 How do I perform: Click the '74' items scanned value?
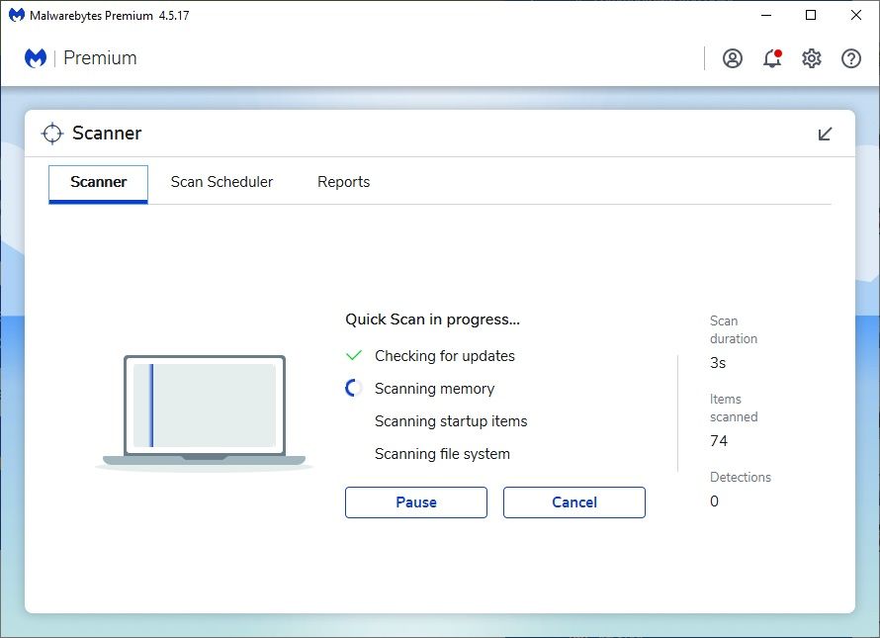click(x=719, y=441)
